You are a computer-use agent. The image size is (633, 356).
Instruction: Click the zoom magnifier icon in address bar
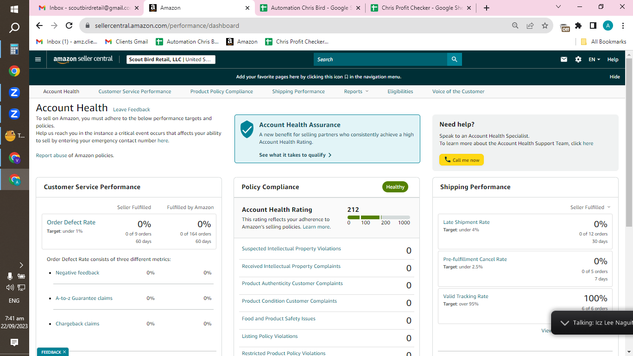tap(515, 25)
